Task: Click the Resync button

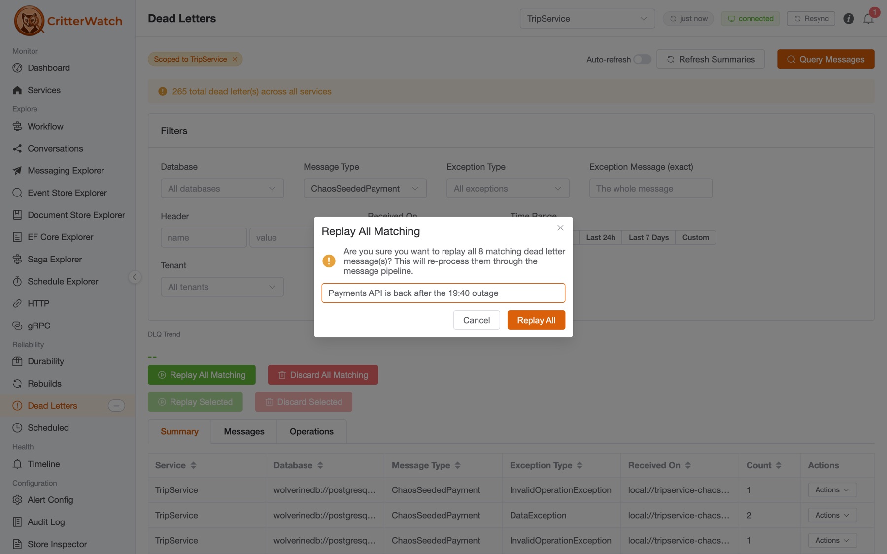Action: point(811,19)
